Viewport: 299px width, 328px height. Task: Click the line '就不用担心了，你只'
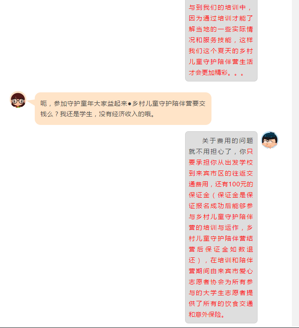tap(221, 151)
